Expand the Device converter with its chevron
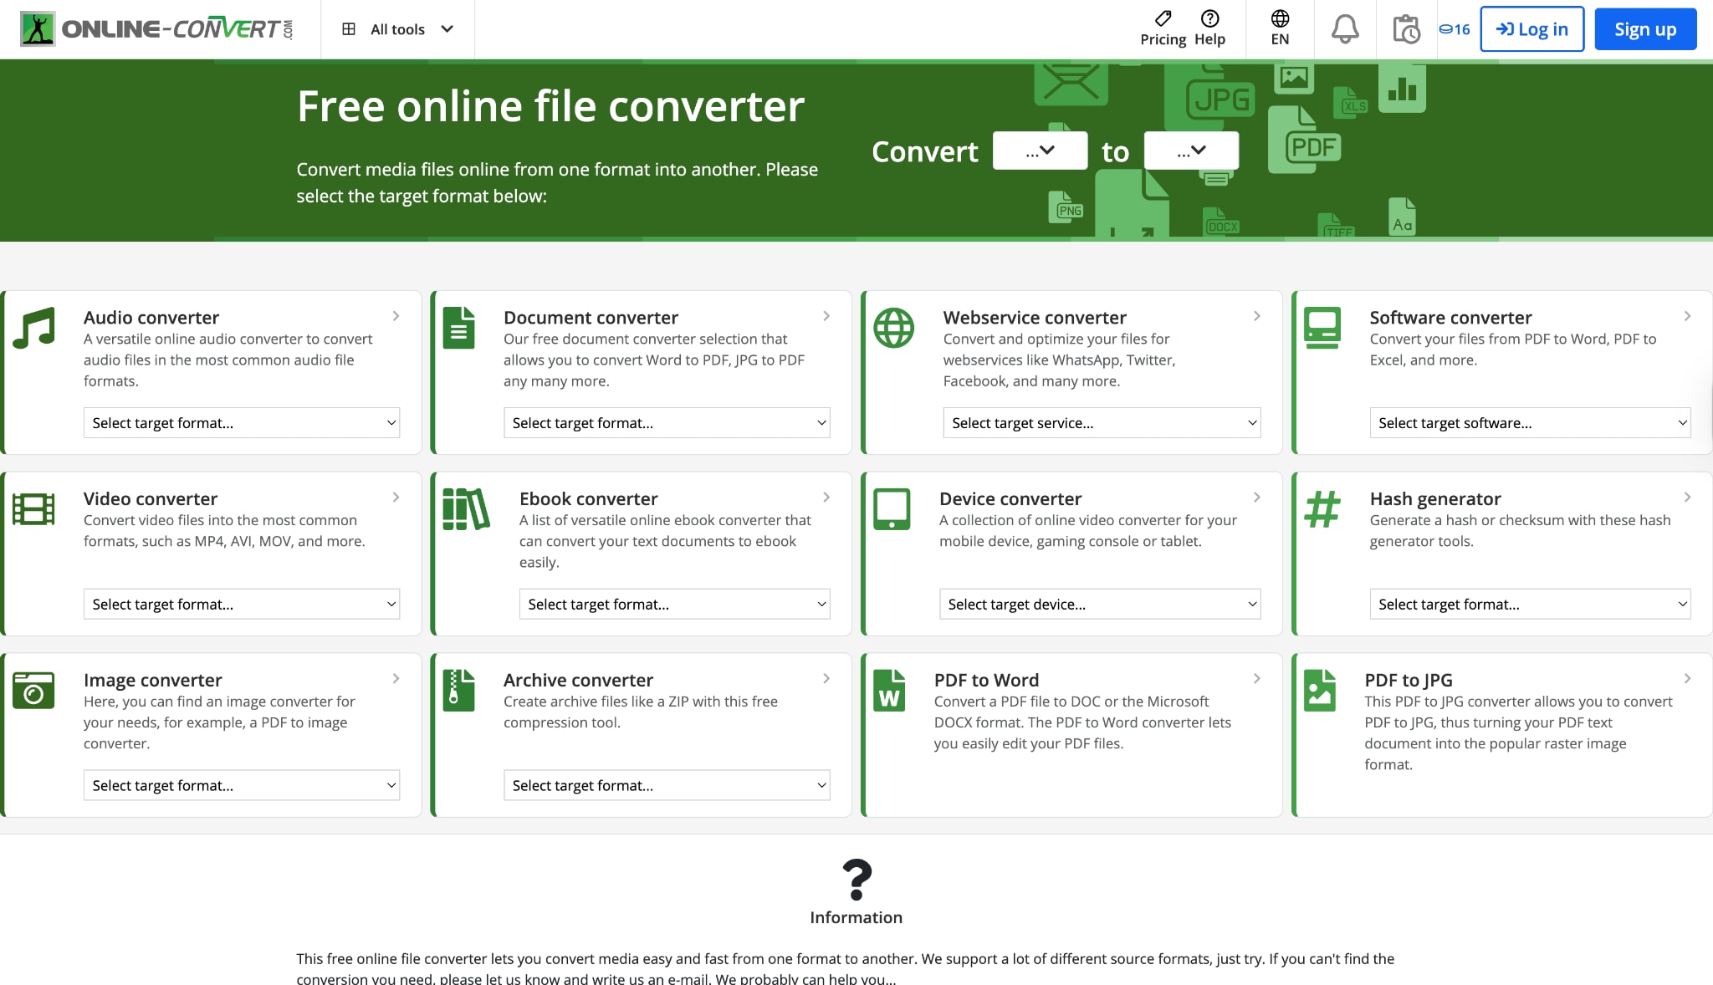 tap(1256, 497)
